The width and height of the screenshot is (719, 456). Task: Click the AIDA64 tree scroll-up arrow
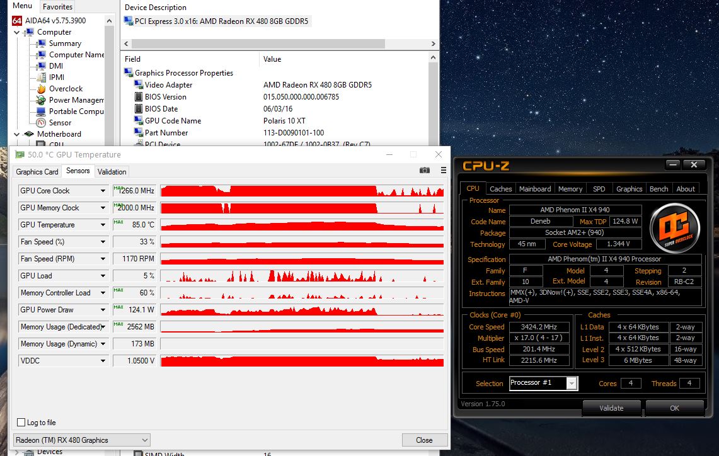pos(109,21)
